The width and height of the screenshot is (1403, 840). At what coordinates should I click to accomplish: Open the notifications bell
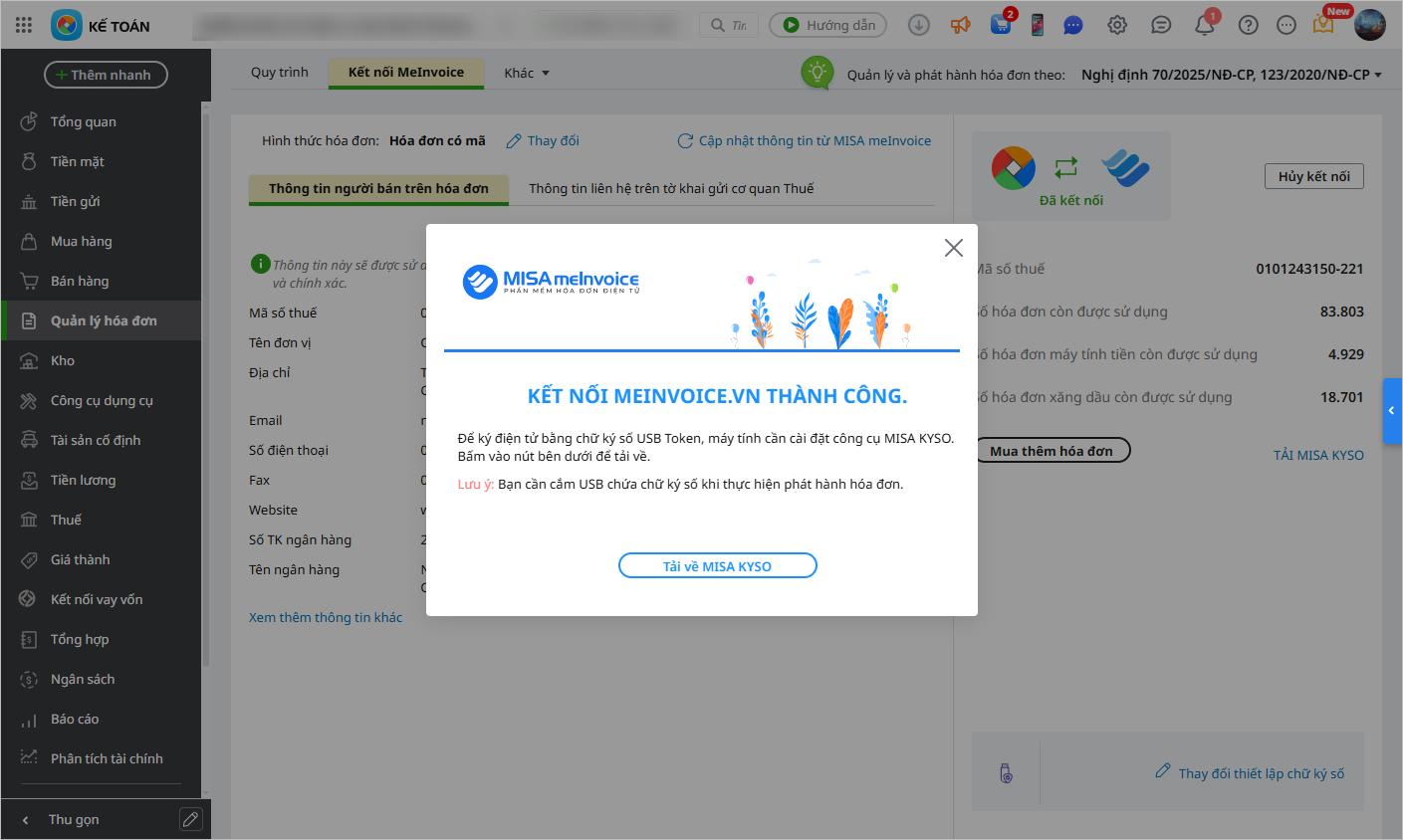coord(1205,25)
